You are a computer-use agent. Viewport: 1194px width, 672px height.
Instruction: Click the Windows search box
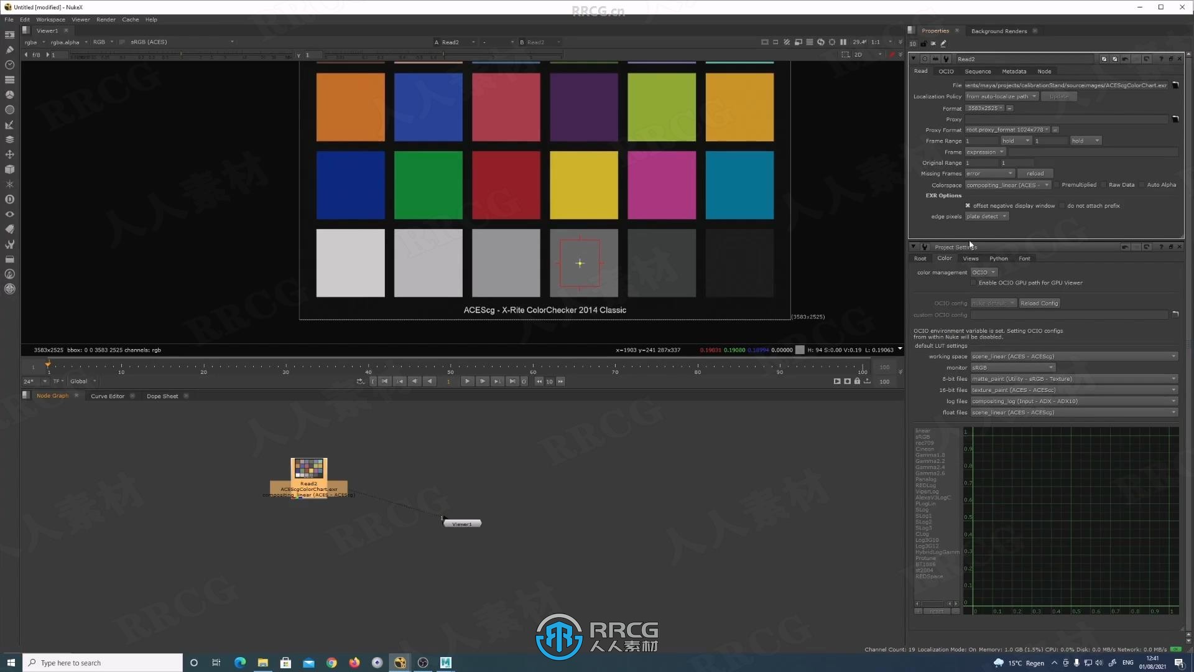click(x=103, y=663)
